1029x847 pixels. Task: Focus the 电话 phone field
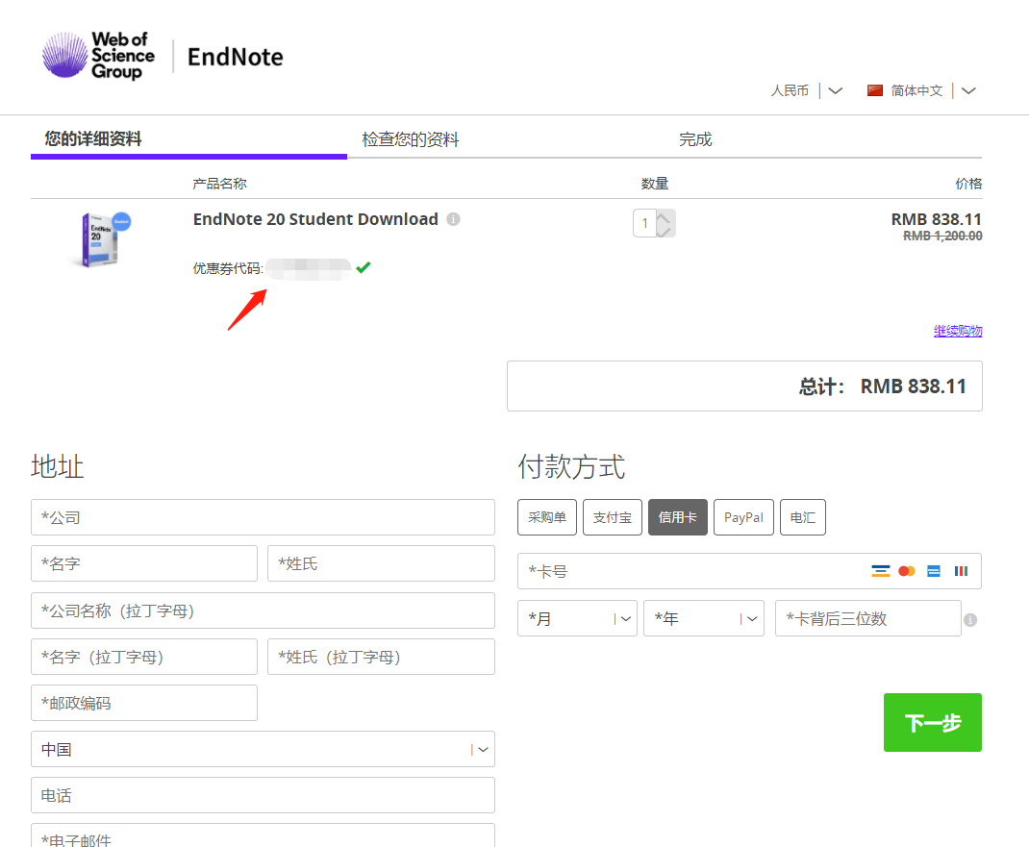point(263,795)
